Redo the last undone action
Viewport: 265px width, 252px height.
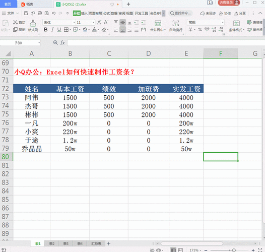(60, 13)
